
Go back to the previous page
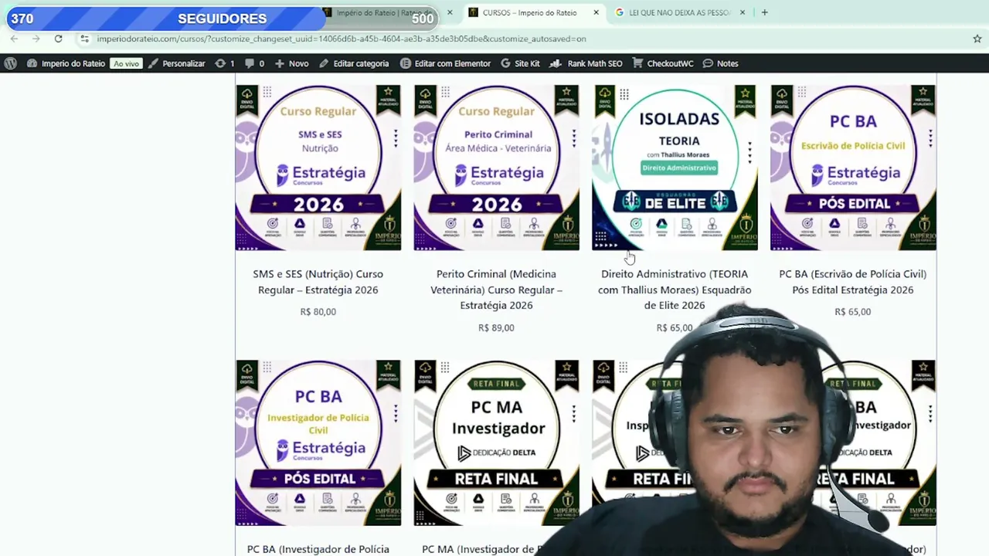click(14, 39)
